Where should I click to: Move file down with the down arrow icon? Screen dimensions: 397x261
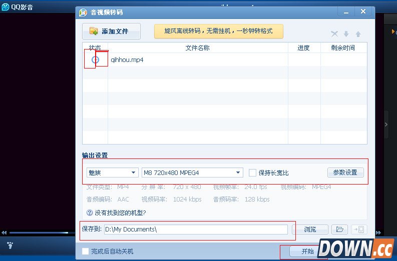346,33
